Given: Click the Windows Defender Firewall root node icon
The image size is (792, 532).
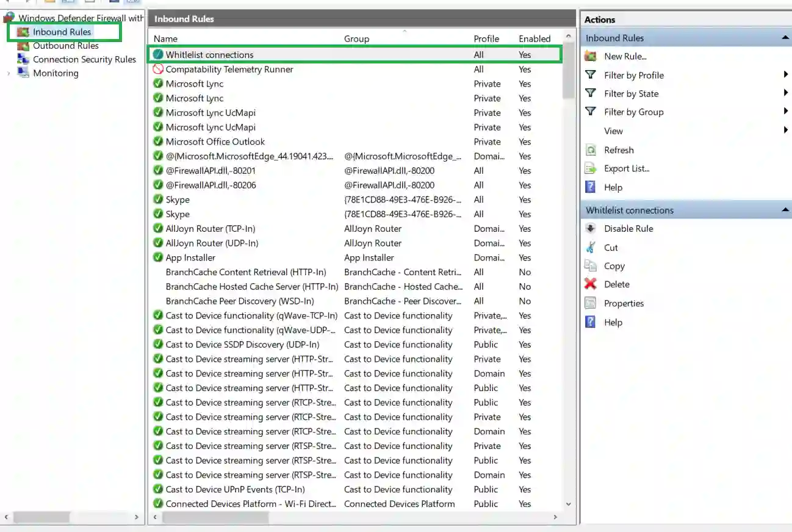Looking at the screenshot, I should coord(9,18).
